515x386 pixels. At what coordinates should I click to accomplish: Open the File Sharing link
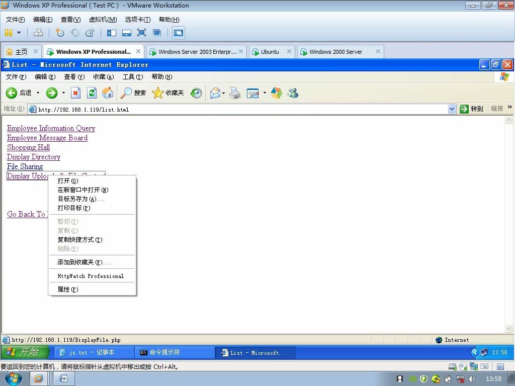point(25,166)
